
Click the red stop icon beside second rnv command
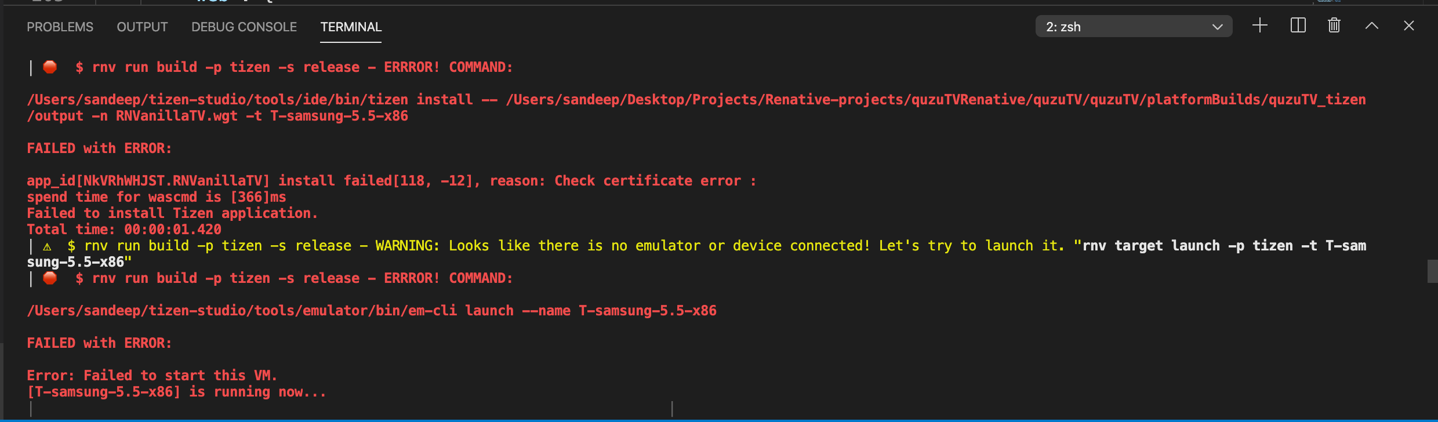[49, 278]
